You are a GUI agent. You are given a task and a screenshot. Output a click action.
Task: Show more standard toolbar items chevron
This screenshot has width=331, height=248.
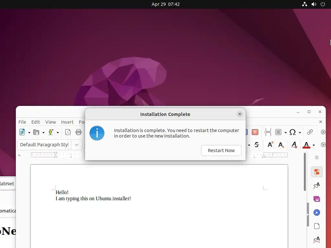coord(323,132)
